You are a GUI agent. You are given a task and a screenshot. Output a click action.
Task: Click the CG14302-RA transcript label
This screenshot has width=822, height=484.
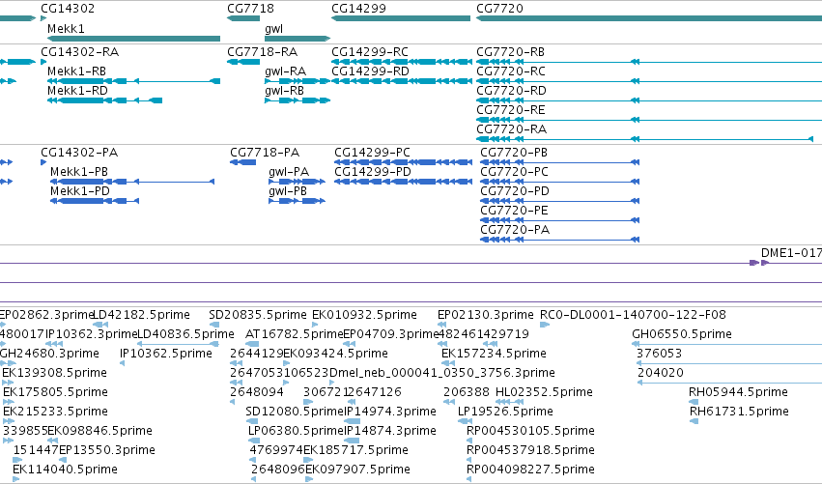coord(79,52)
